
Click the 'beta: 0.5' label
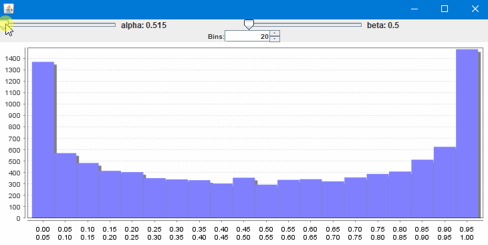[x=383, y=25]
